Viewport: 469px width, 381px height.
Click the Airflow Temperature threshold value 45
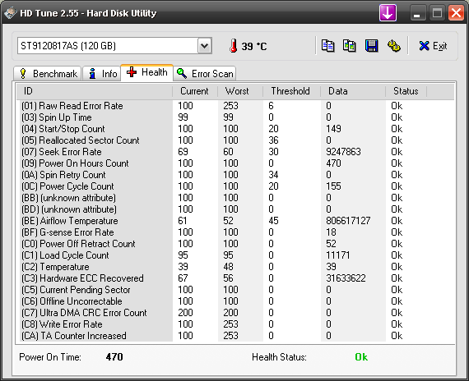[x=273, y=221]
